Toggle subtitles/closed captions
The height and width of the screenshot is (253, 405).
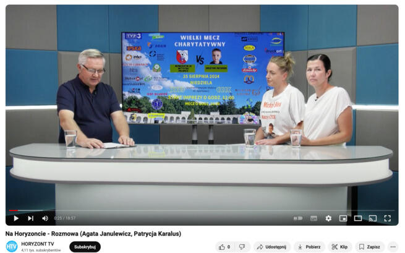[313, 218]
